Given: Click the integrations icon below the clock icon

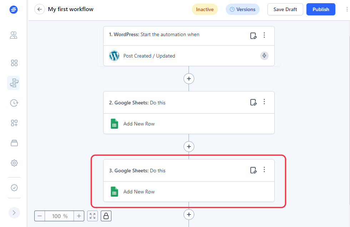Looking at the screenshot, I should (x=14, y=123).
